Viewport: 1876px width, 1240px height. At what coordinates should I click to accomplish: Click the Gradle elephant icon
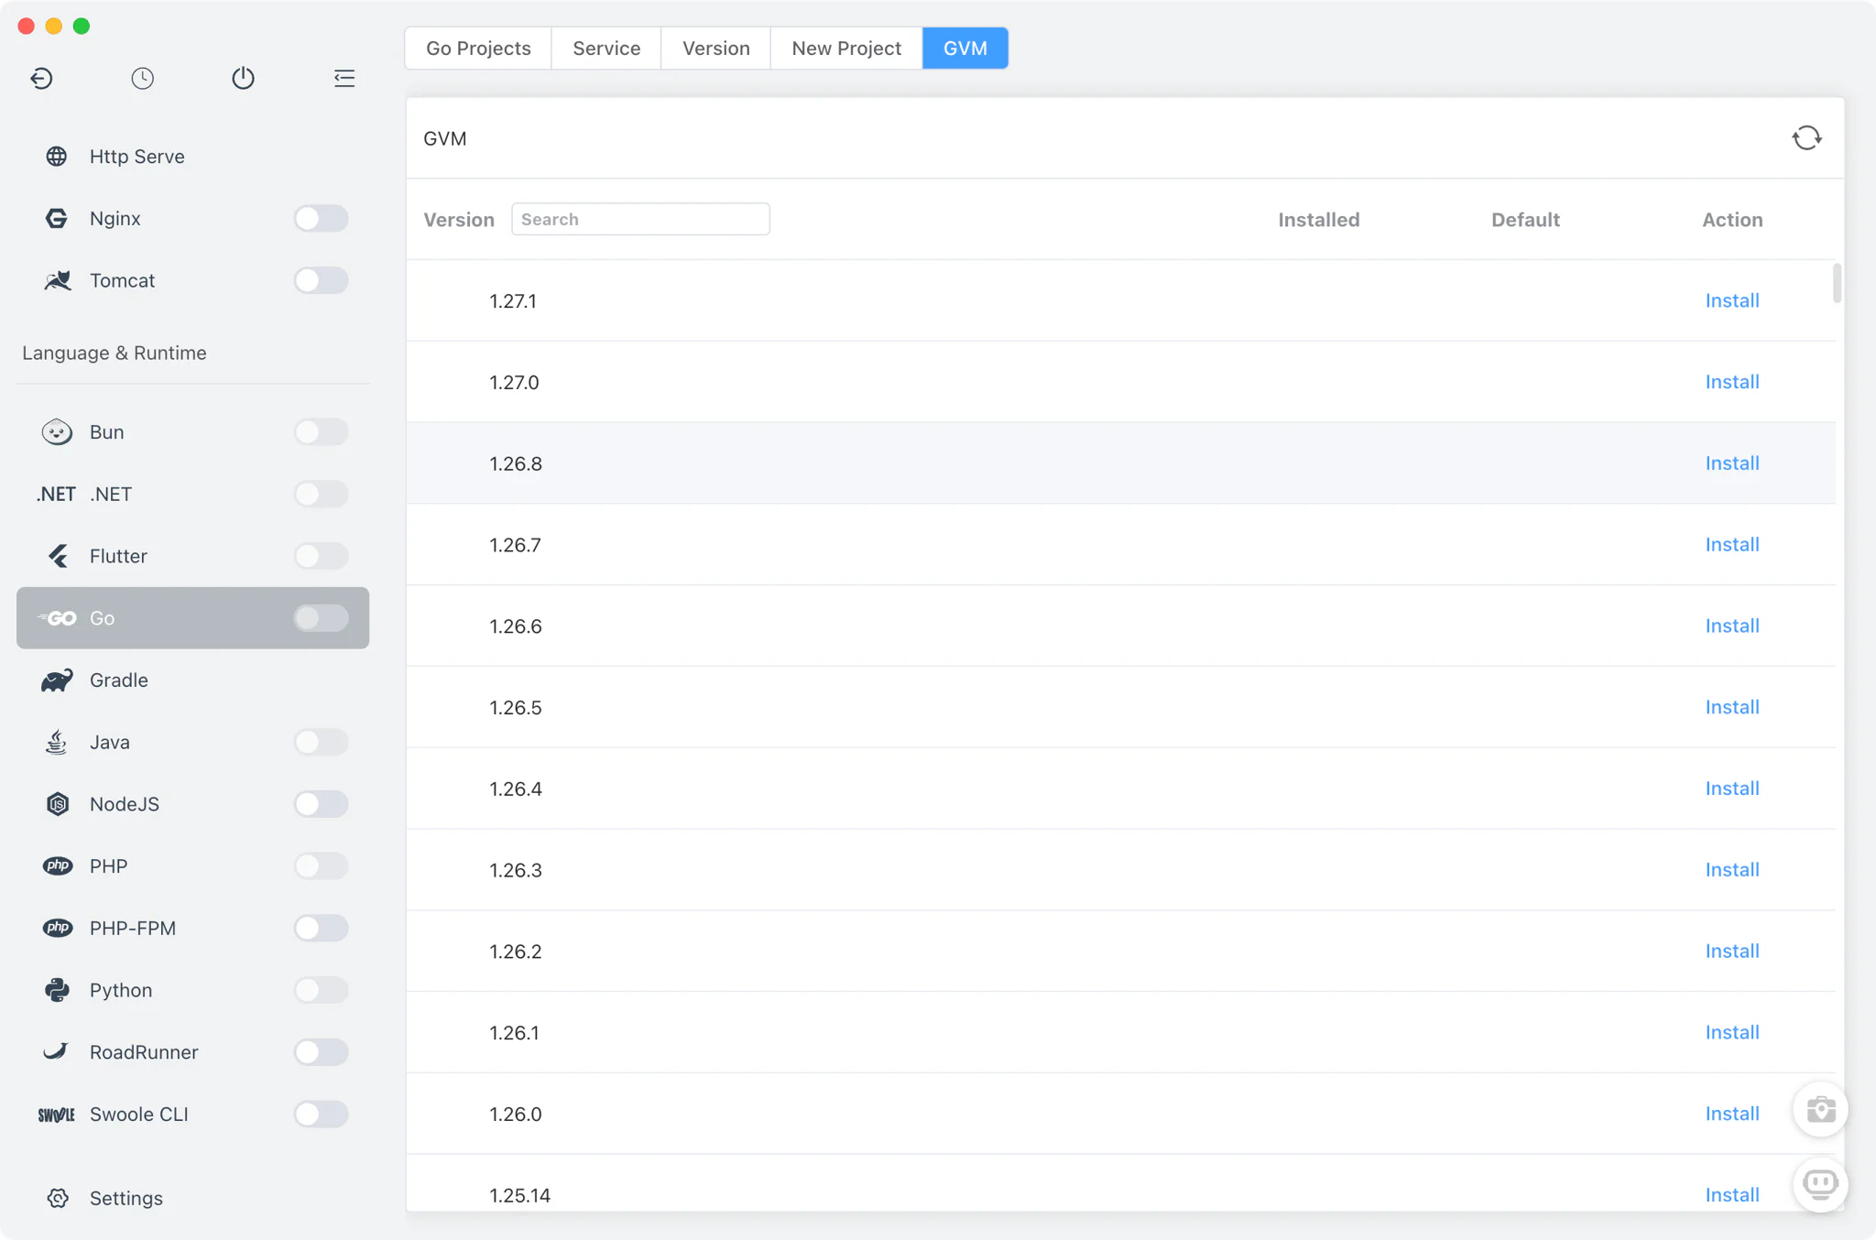point(57,680)
